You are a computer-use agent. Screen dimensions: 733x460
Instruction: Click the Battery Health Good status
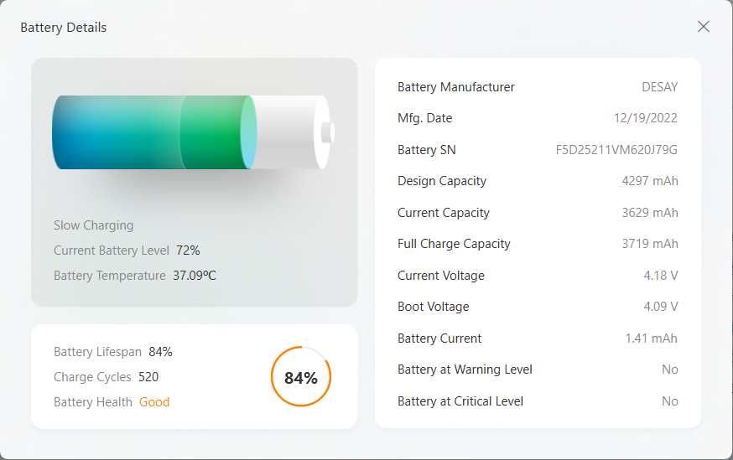click(154, 402)
